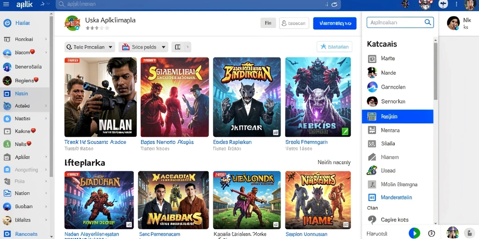Open the three-dot menu in top bar
Viewport: 479px width, 239px height.
[457, 4]
